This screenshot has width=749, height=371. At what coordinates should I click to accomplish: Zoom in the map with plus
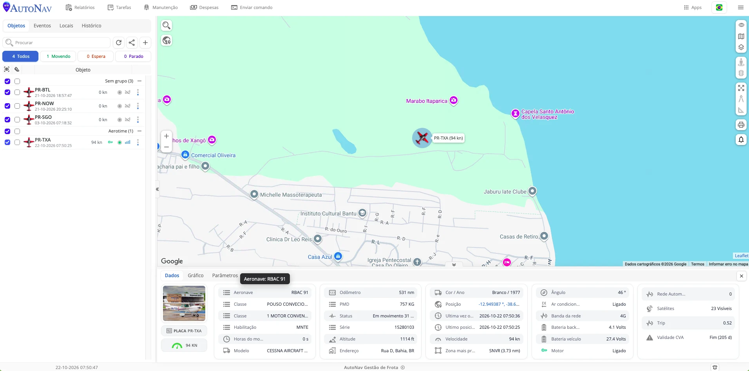pos(166,136)
